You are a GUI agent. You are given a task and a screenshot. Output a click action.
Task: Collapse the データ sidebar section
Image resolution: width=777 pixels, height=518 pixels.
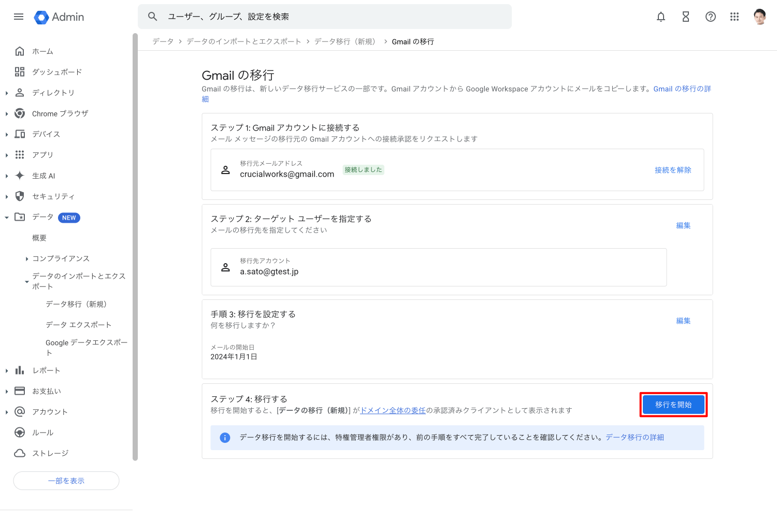tap(7, 218)
